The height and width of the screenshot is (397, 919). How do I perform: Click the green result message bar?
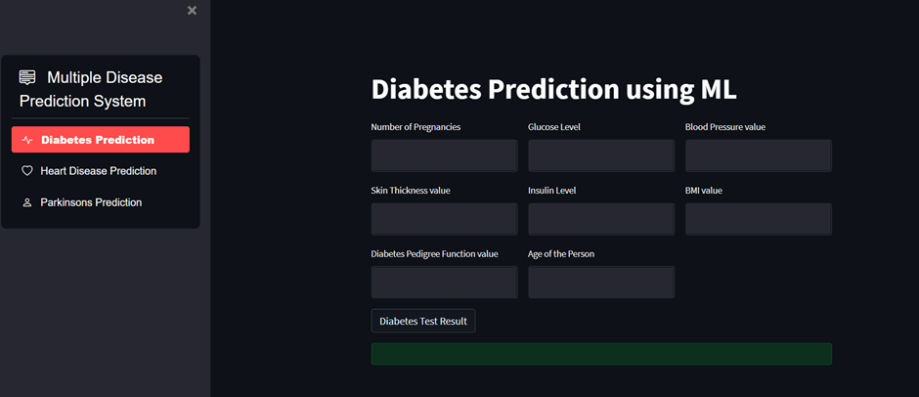click(x=601, y=354)
